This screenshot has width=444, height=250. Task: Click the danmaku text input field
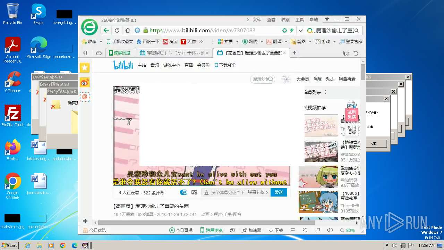coord(227,192)
